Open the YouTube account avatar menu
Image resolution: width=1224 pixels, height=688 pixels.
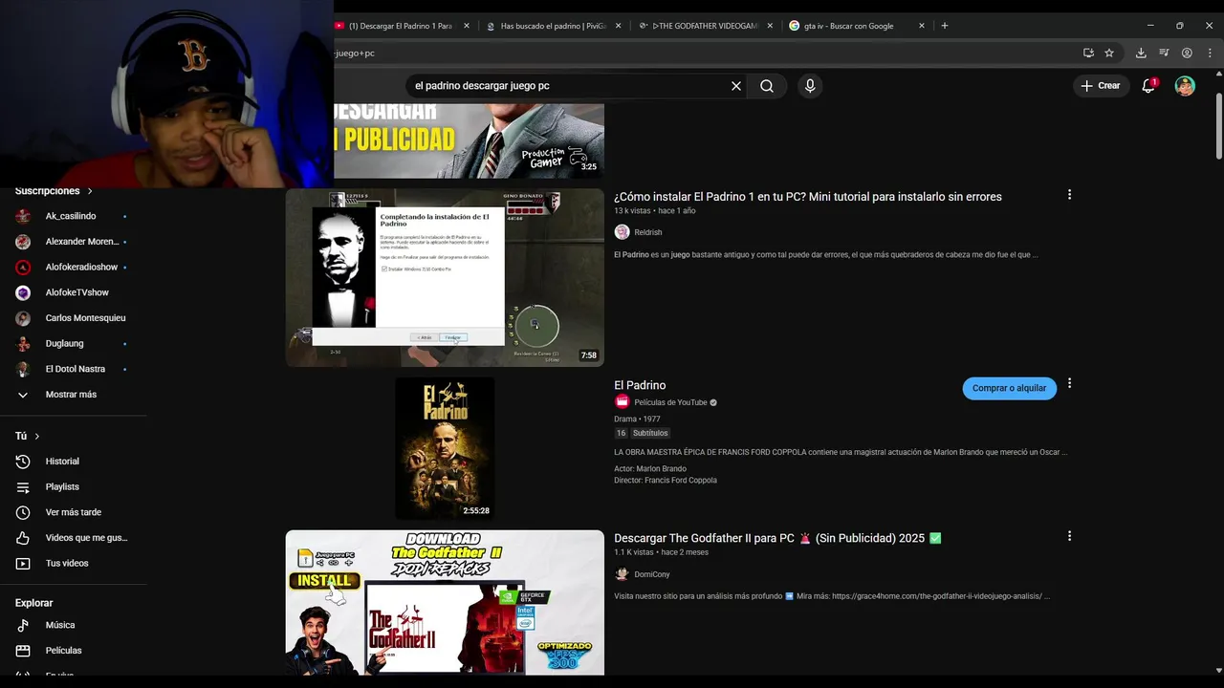click(1185, 86)
